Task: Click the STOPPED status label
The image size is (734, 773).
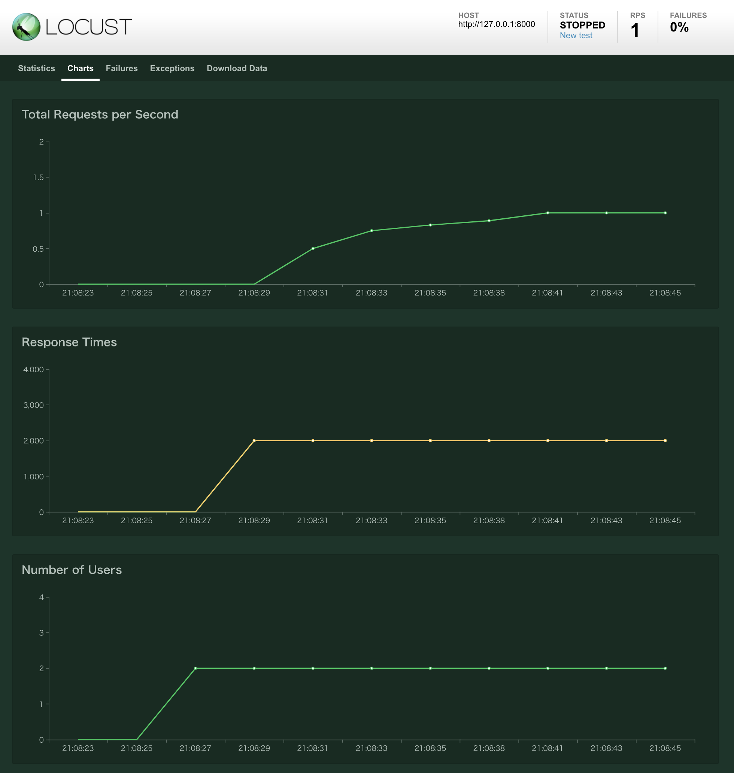Action: pos(582,25)
